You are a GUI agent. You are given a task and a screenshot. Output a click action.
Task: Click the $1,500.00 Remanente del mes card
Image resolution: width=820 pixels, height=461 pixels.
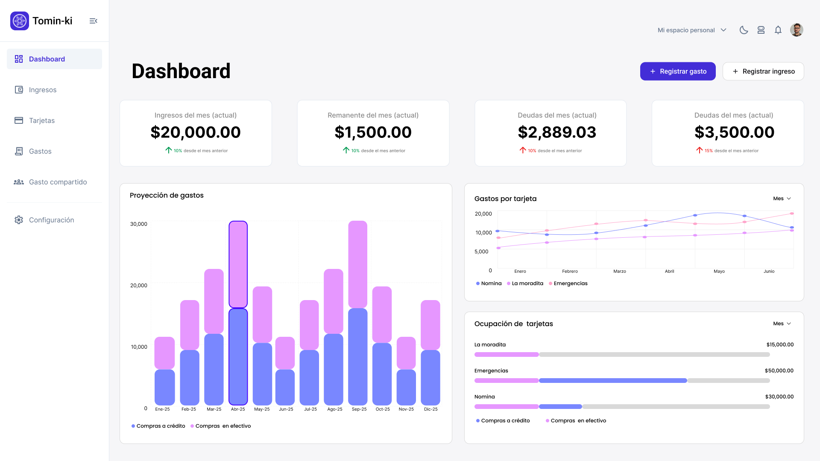(x=373, y=133)
